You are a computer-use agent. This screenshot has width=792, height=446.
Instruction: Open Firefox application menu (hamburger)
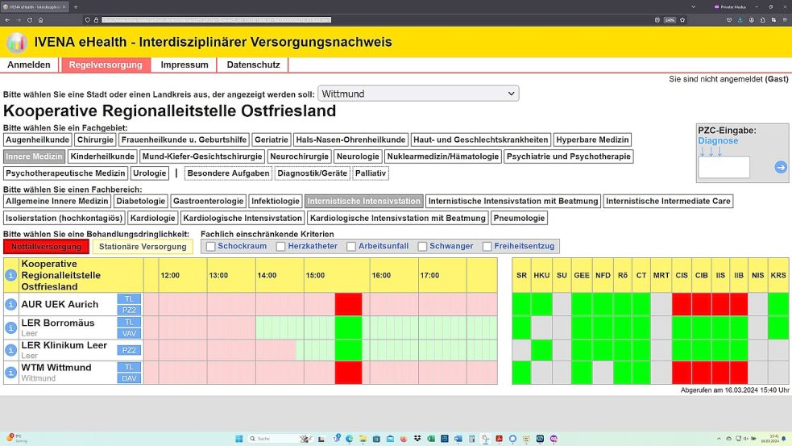(x=785, y=19)
